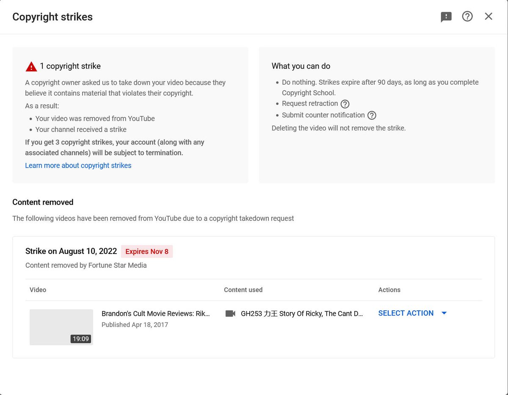
Task: Click the video camera icon beside GH253
Action: (230, 314)
